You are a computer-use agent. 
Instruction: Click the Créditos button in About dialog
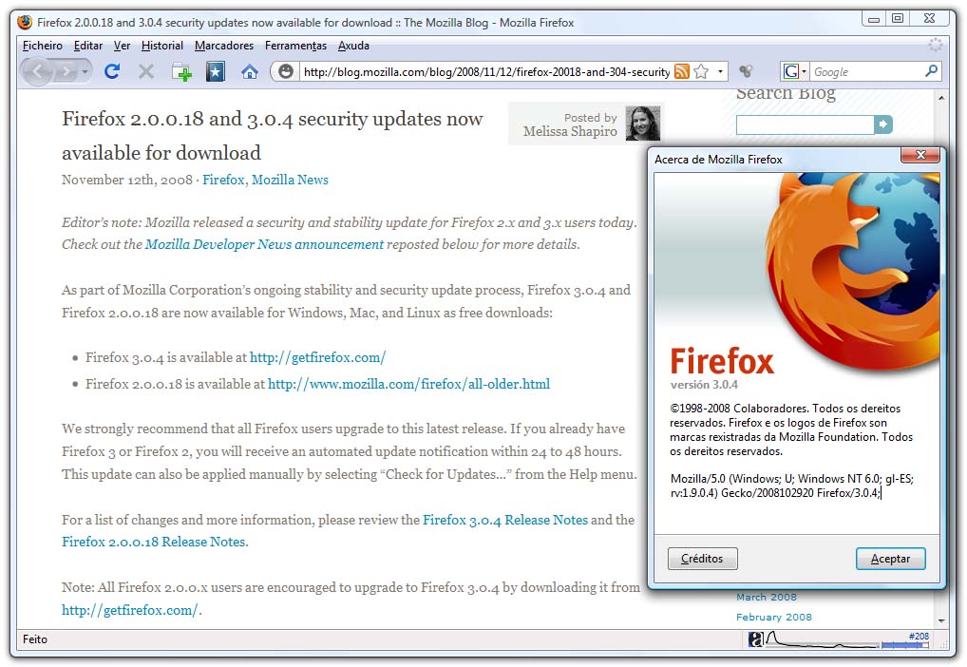(x=702, y=559)
